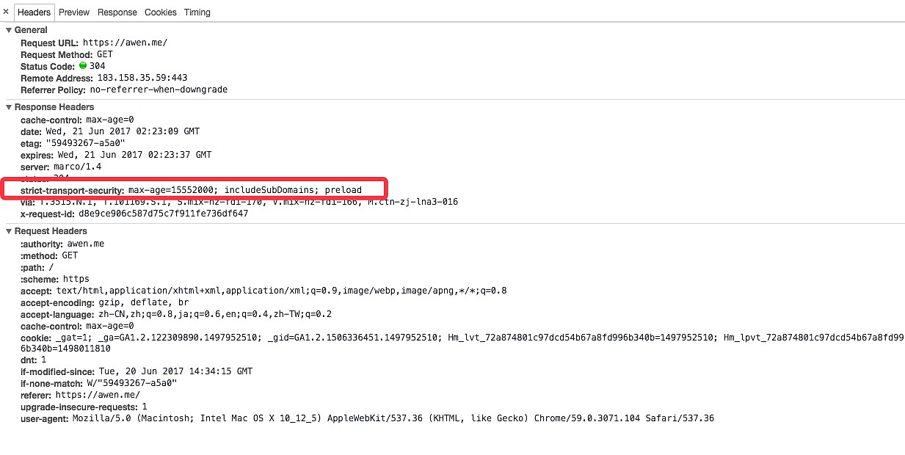Click the user-agent string value
This screenshot has width=905, height=455.
tap(393, 418)
